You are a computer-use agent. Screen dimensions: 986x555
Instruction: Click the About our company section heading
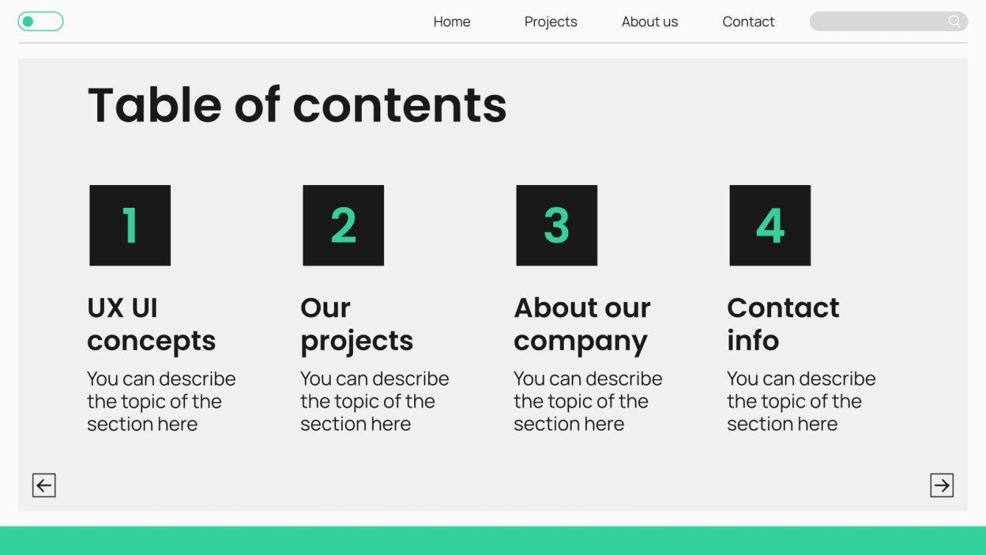pyautogui.click(x=581, y=324)
